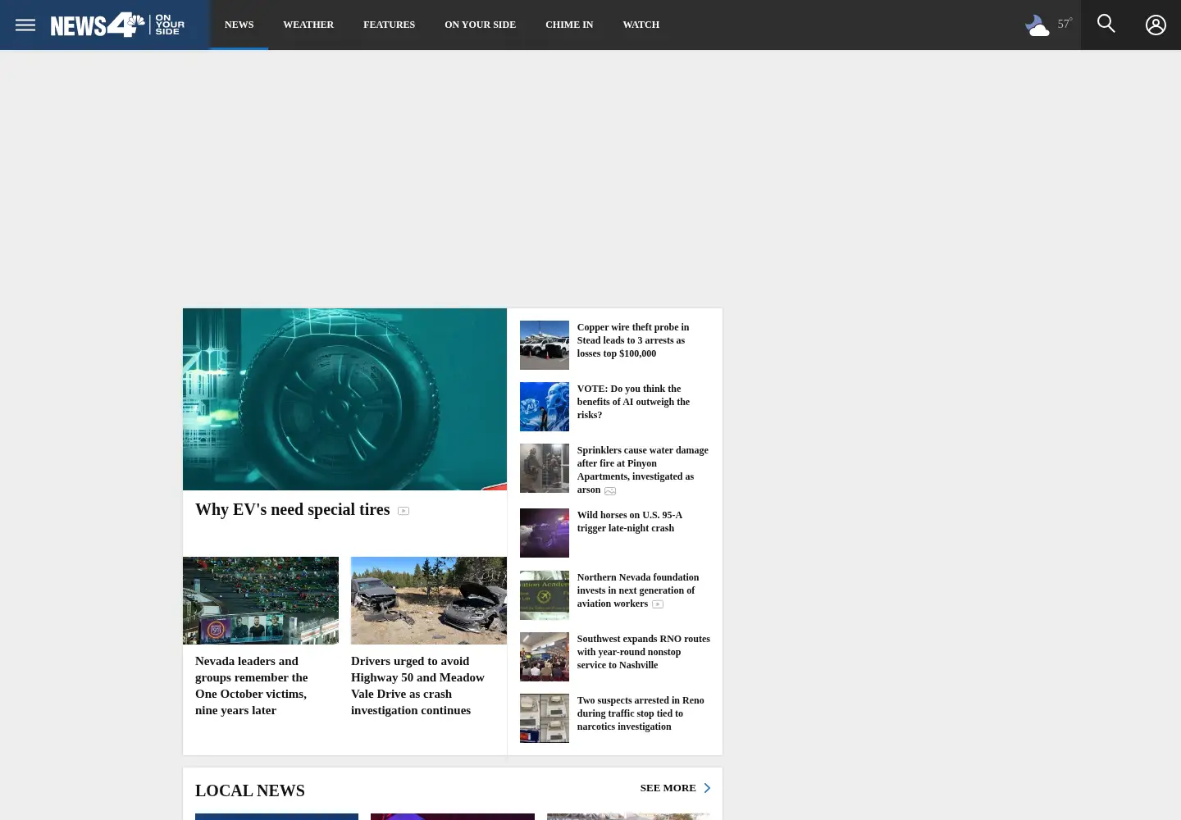Screen dimensions: 1181x820
Task: Click the video icon after aviation workers headline
Action: point(658,604)
